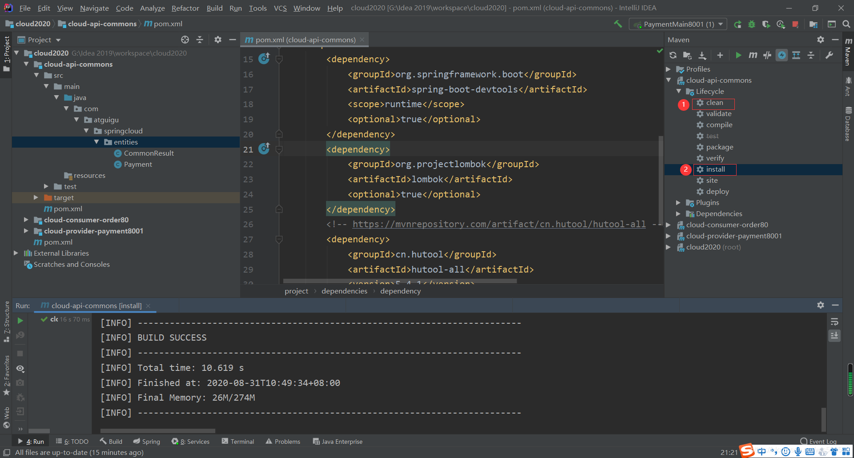Click Show Dependencies diagram icon in Maven
This screenshot has width=854, height=458.
tap(796, 55)
